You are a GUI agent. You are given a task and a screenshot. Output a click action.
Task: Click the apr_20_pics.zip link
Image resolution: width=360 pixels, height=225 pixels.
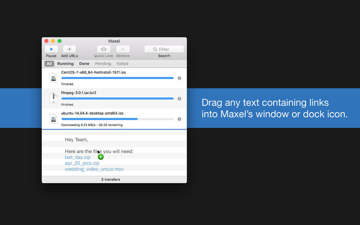coord(82,163)
